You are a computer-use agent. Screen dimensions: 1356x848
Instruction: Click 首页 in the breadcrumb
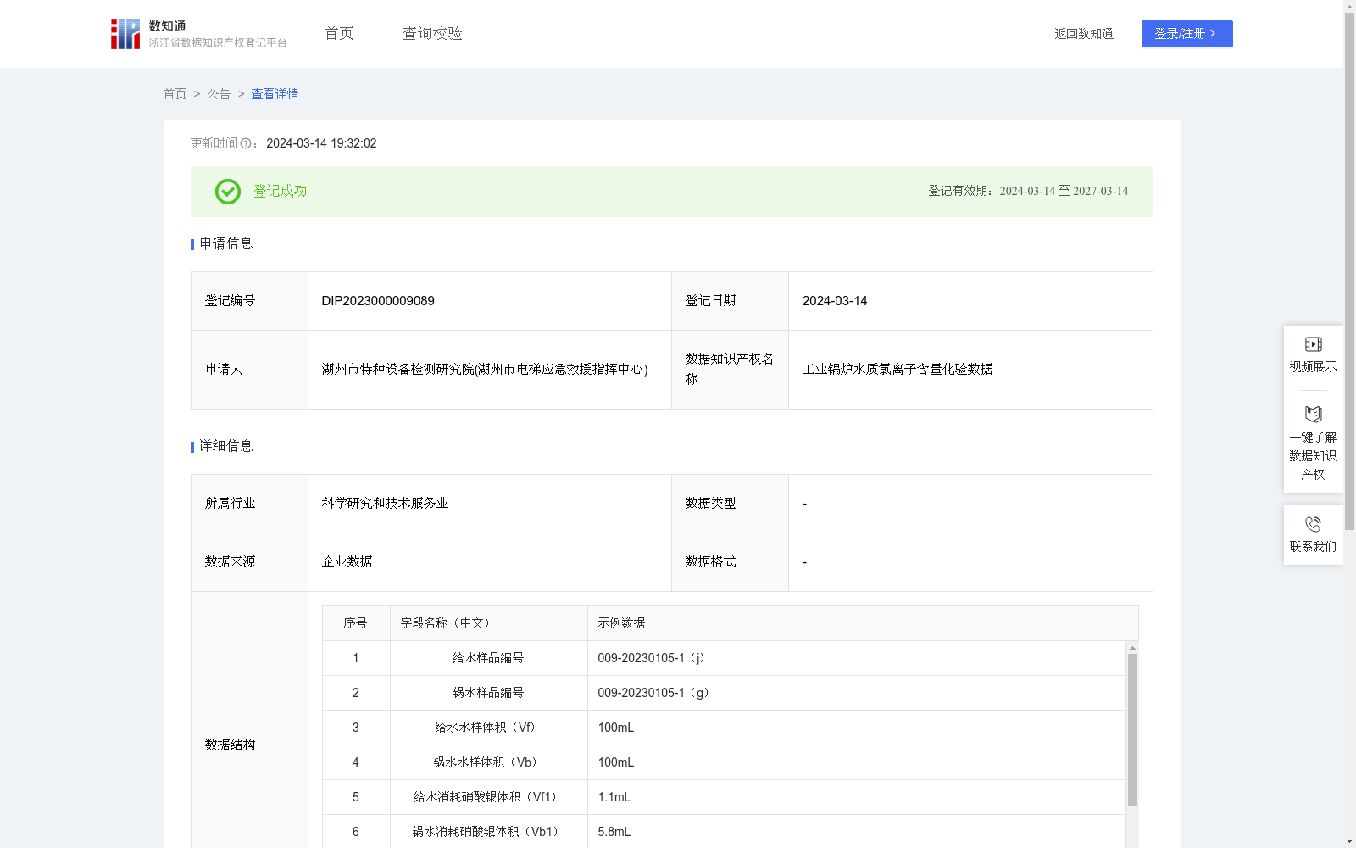175,94
